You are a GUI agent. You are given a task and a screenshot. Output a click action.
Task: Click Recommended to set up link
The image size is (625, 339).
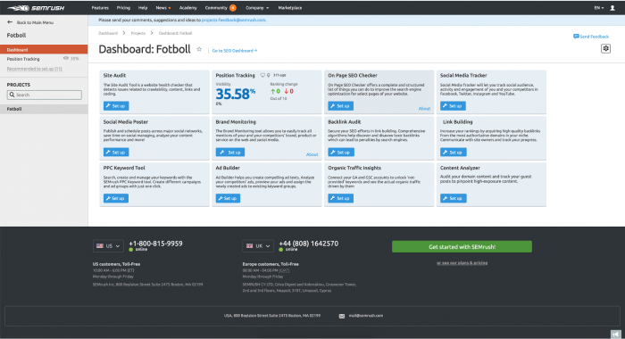(x=34, y=69)
